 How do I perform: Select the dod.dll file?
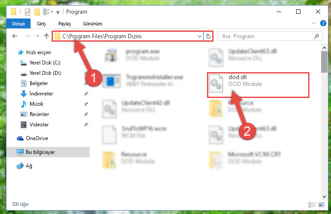(x=258, y=85)
